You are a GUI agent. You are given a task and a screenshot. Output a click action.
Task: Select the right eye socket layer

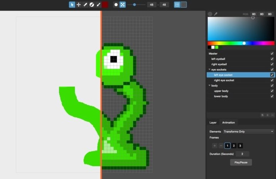click(241, 80)
